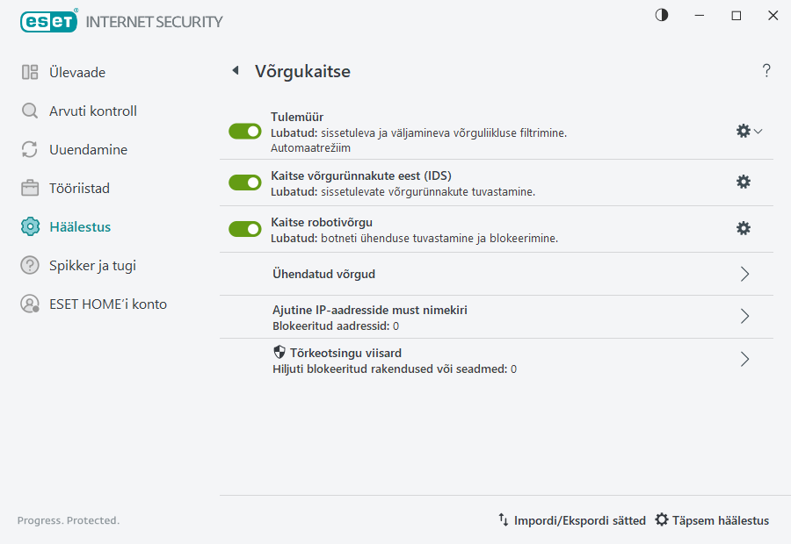Disable Kaitse võrgurünnakute eest (IDS)
This screenshot has width=791, height=544.
tap(244, 182)
